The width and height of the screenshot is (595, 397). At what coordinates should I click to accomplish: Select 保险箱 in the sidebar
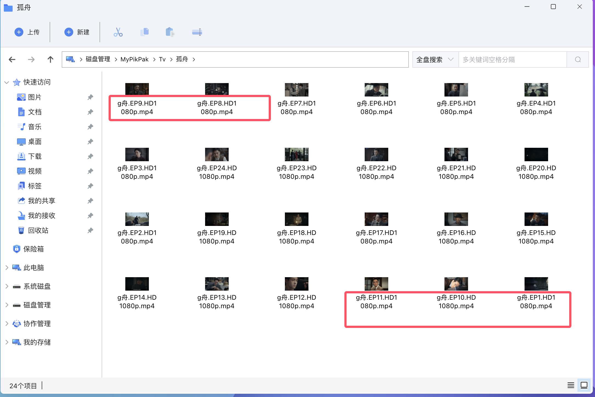point(33,249)
